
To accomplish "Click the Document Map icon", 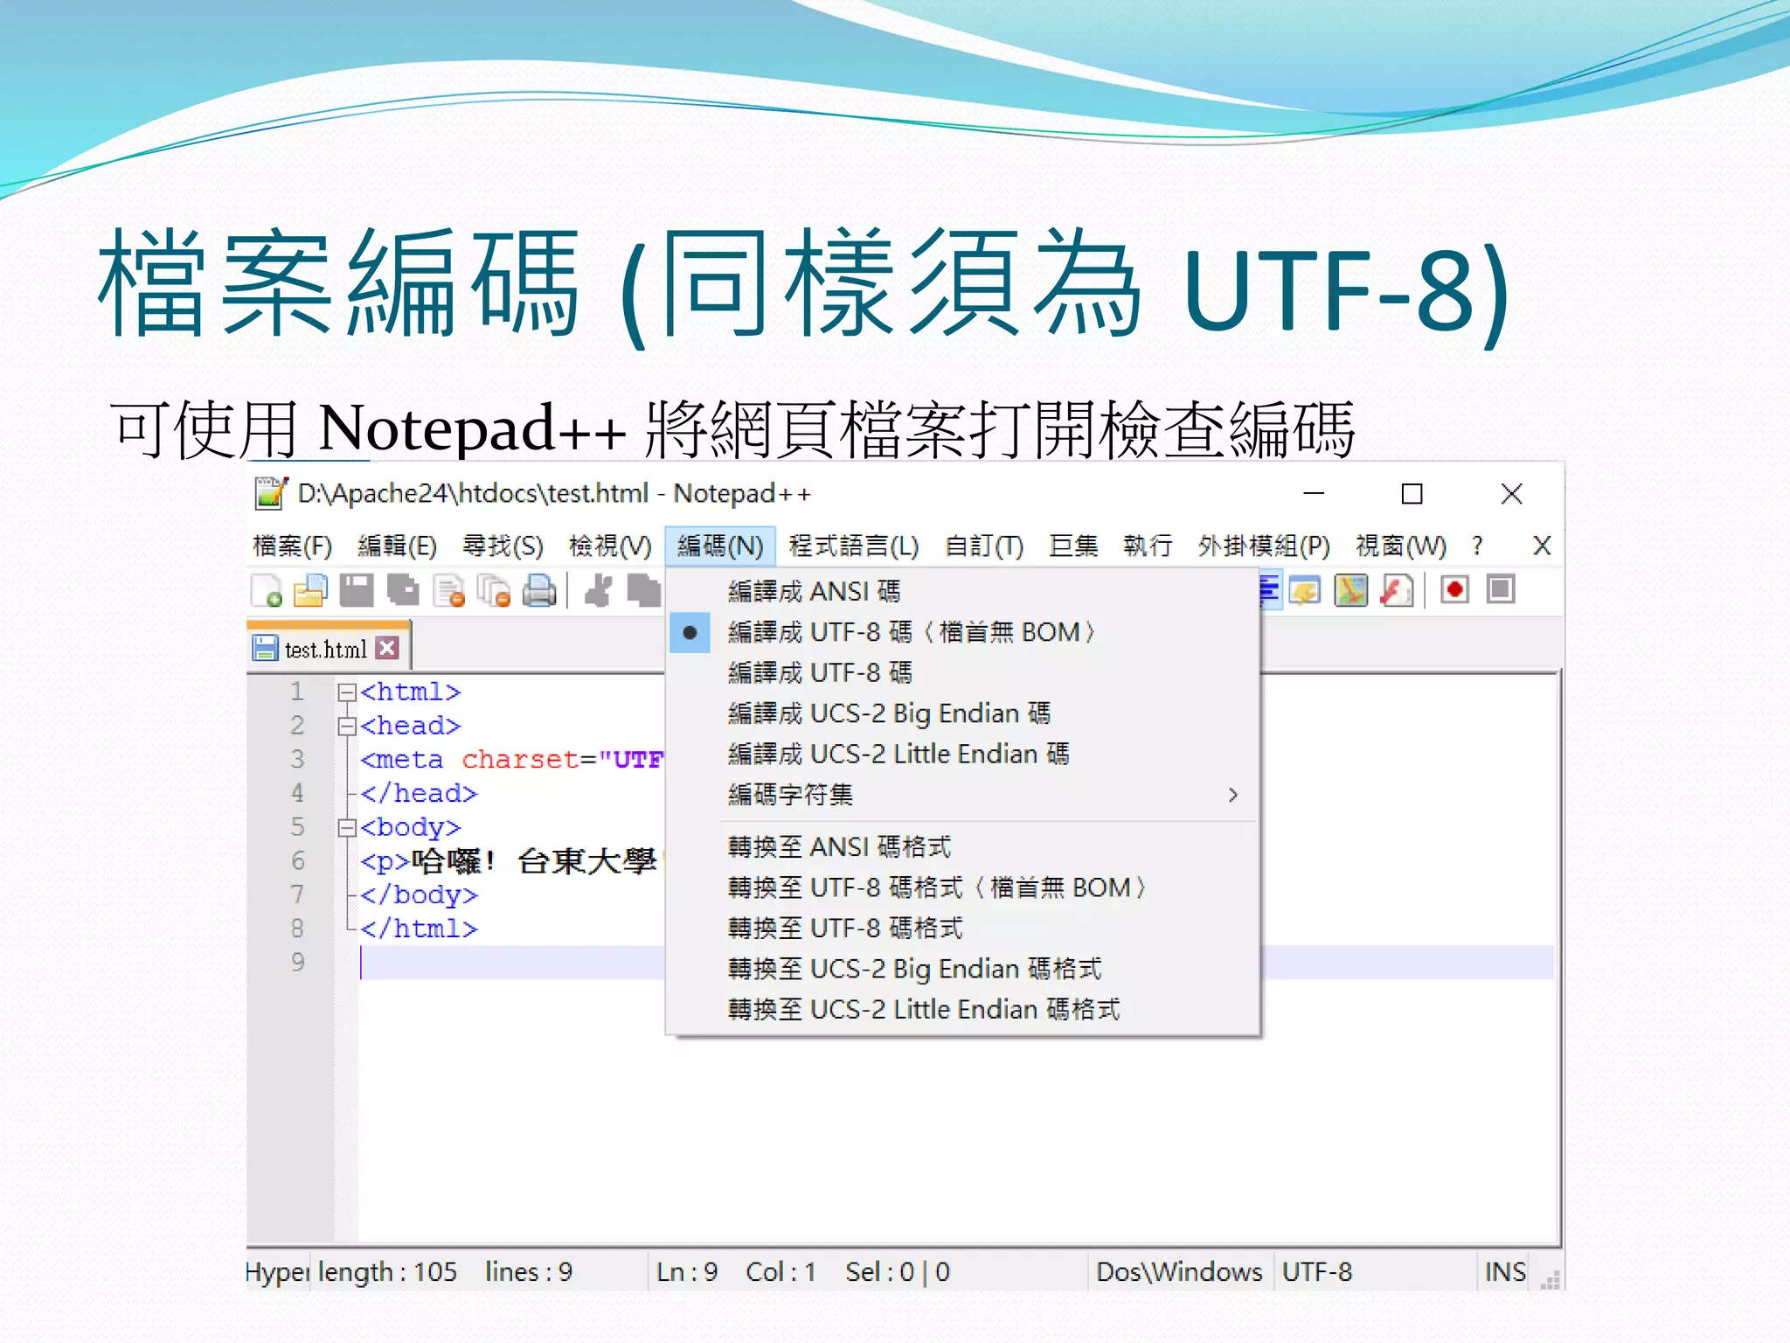I will [1350, 591].
